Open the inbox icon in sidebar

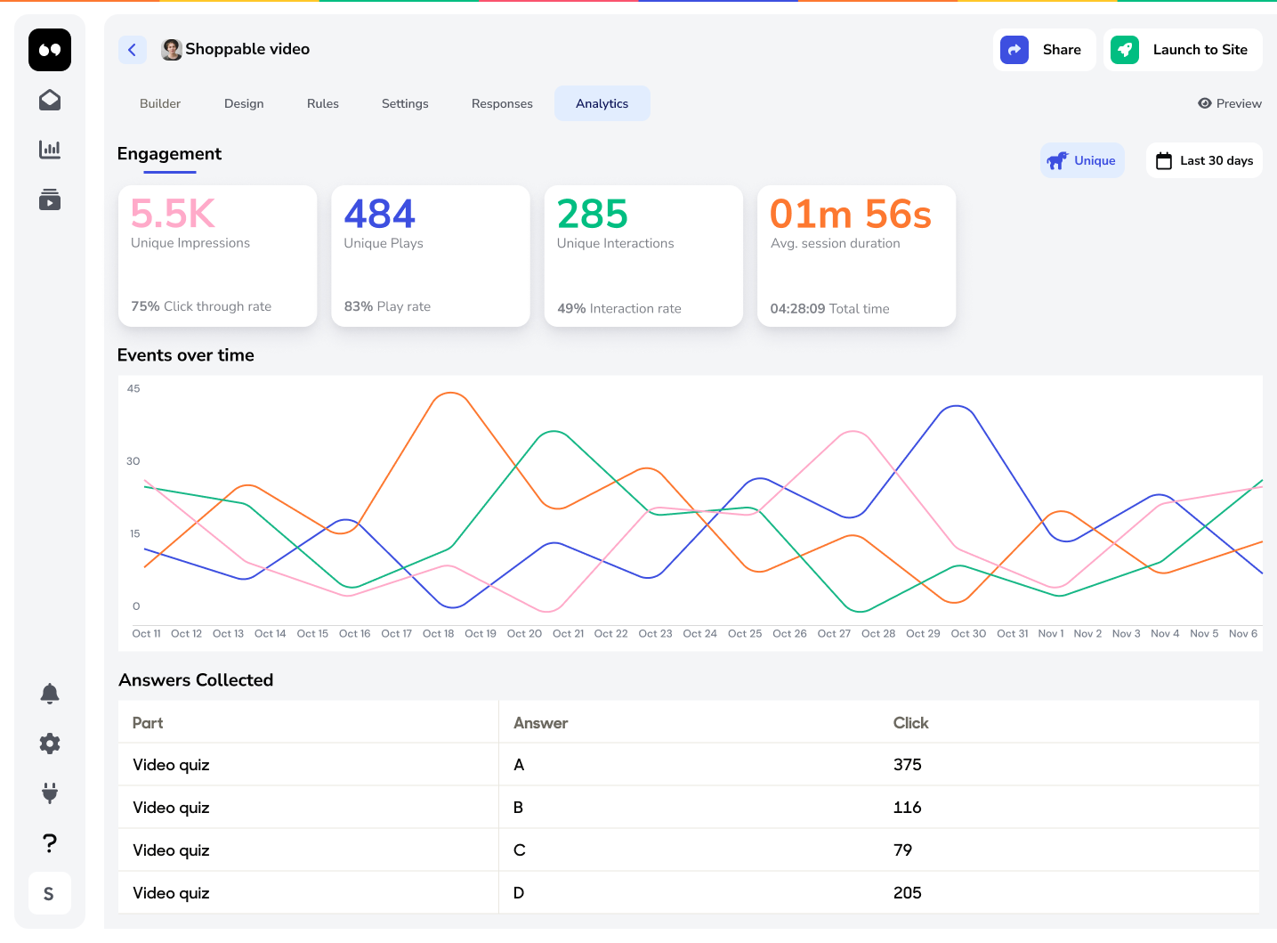[x=50, y=100]
